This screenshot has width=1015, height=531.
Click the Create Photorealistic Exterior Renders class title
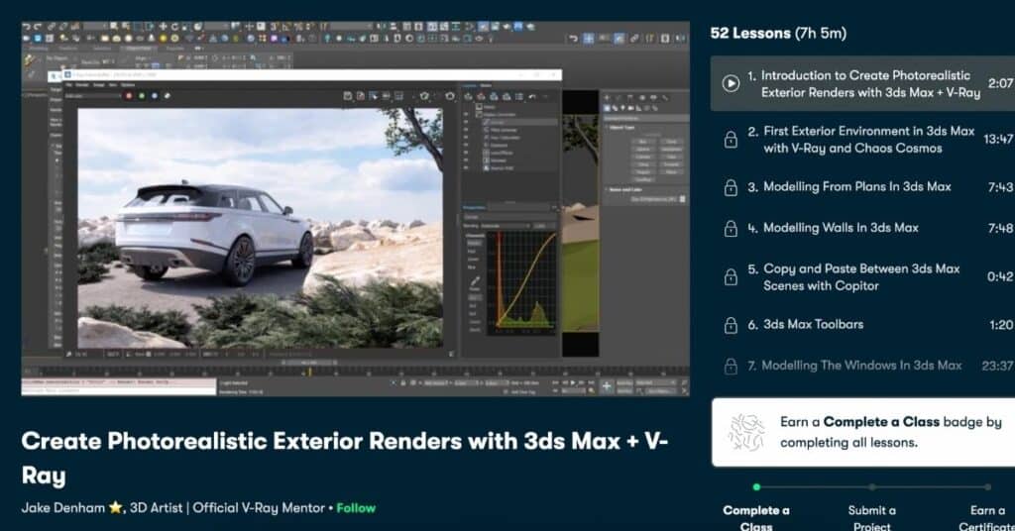pyautogui.click(x=344, y=458)
